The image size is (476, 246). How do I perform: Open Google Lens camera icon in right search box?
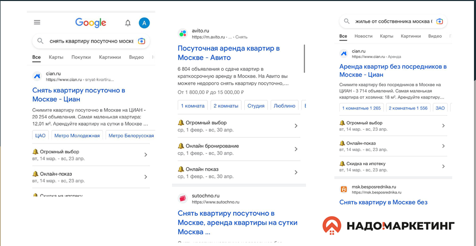(x=440, y=22)
